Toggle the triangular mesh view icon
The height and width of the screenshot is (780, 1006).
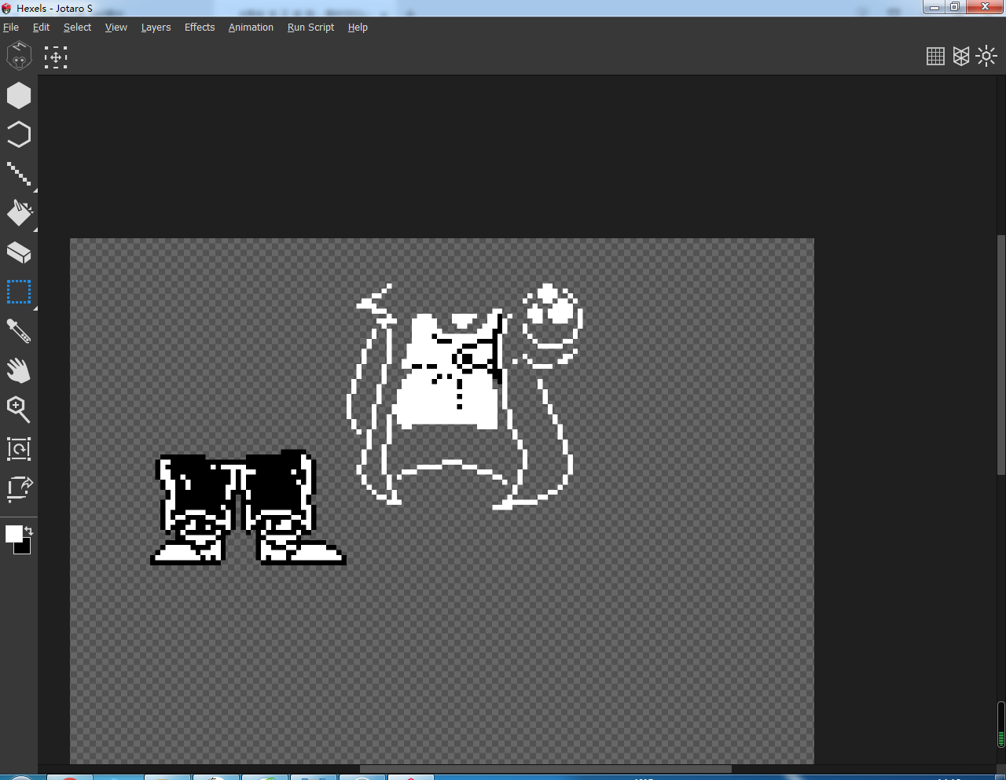coord(961,57)
